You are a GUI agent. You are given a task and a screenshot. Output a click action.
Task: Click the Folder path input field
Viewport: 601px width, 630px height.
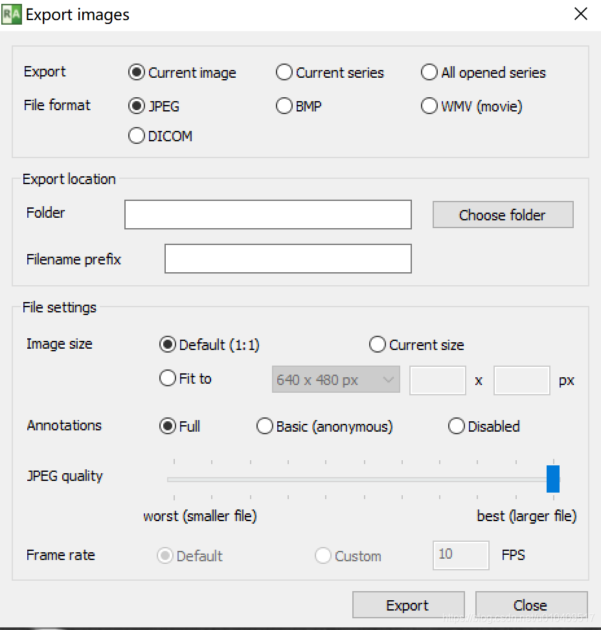tap(267, 215)
